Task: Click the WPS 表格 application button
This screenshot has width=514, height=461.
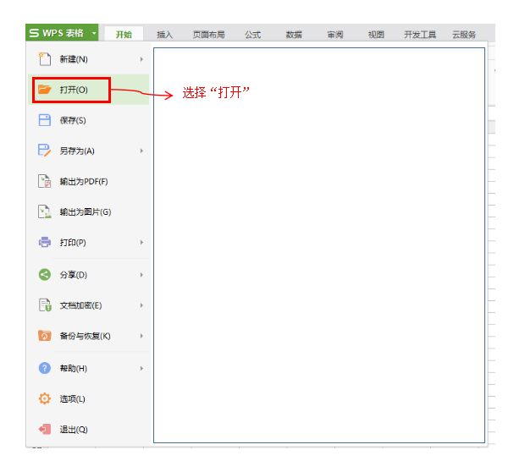Action: point(62,32)
